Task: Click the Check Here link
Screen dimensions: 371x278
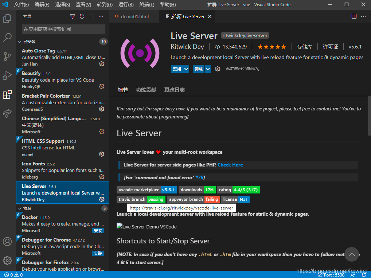Action: 230,165
